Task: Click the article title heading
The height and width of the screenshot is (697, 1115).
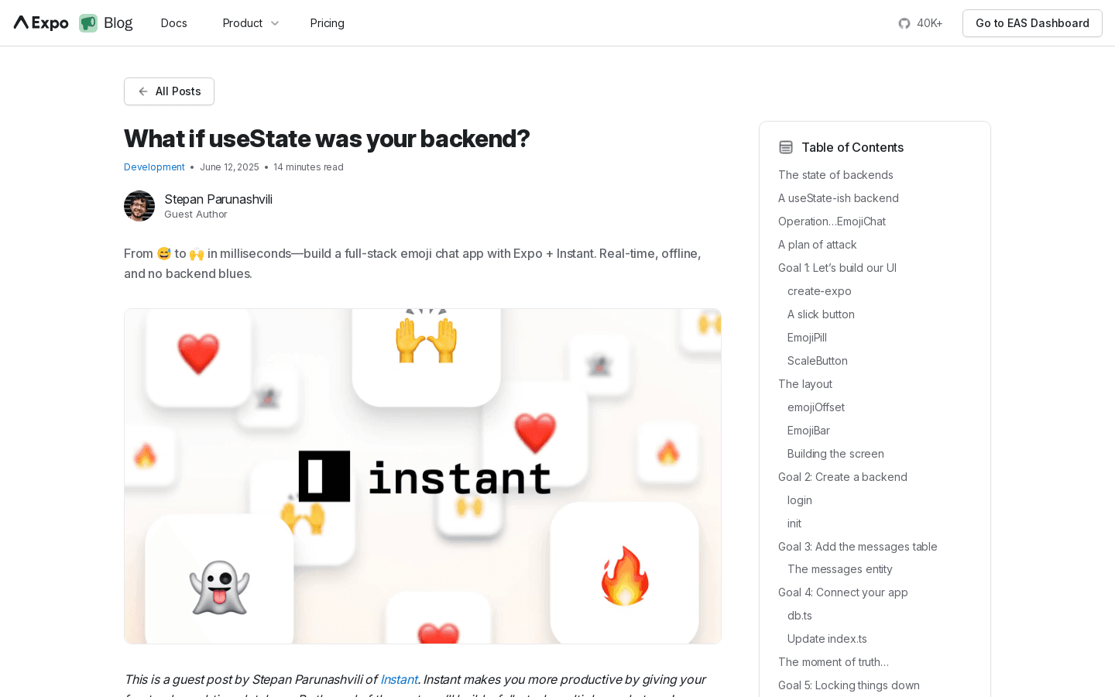Action: click(x=327, y=139)
